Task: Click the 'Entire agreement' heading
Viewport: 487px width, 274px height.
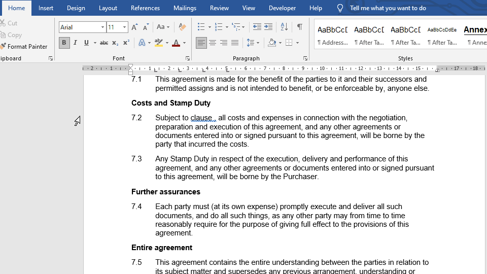Action: coord(162,248)
